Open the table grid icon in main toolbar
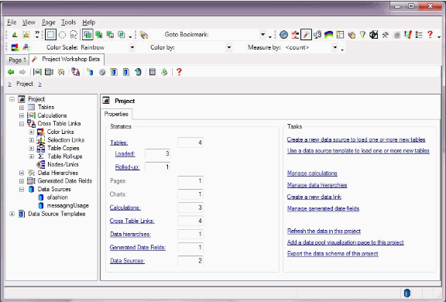The height and width of the screenshot is (302, 446). pyautogui.click(x=340, y=35)
